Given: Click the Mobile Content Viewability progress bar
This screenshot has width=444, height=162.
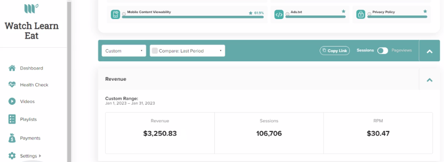Looking at the screenshot, I should pos(193,17).
